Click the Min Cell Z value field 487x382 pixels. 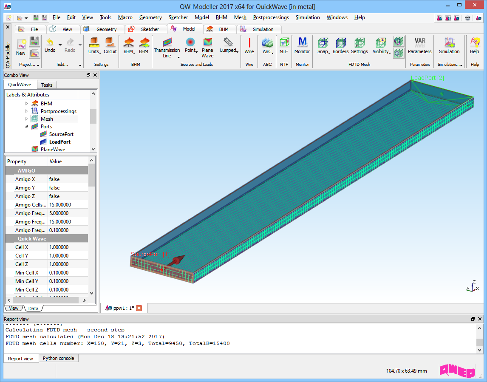click(x=68, y=290)
